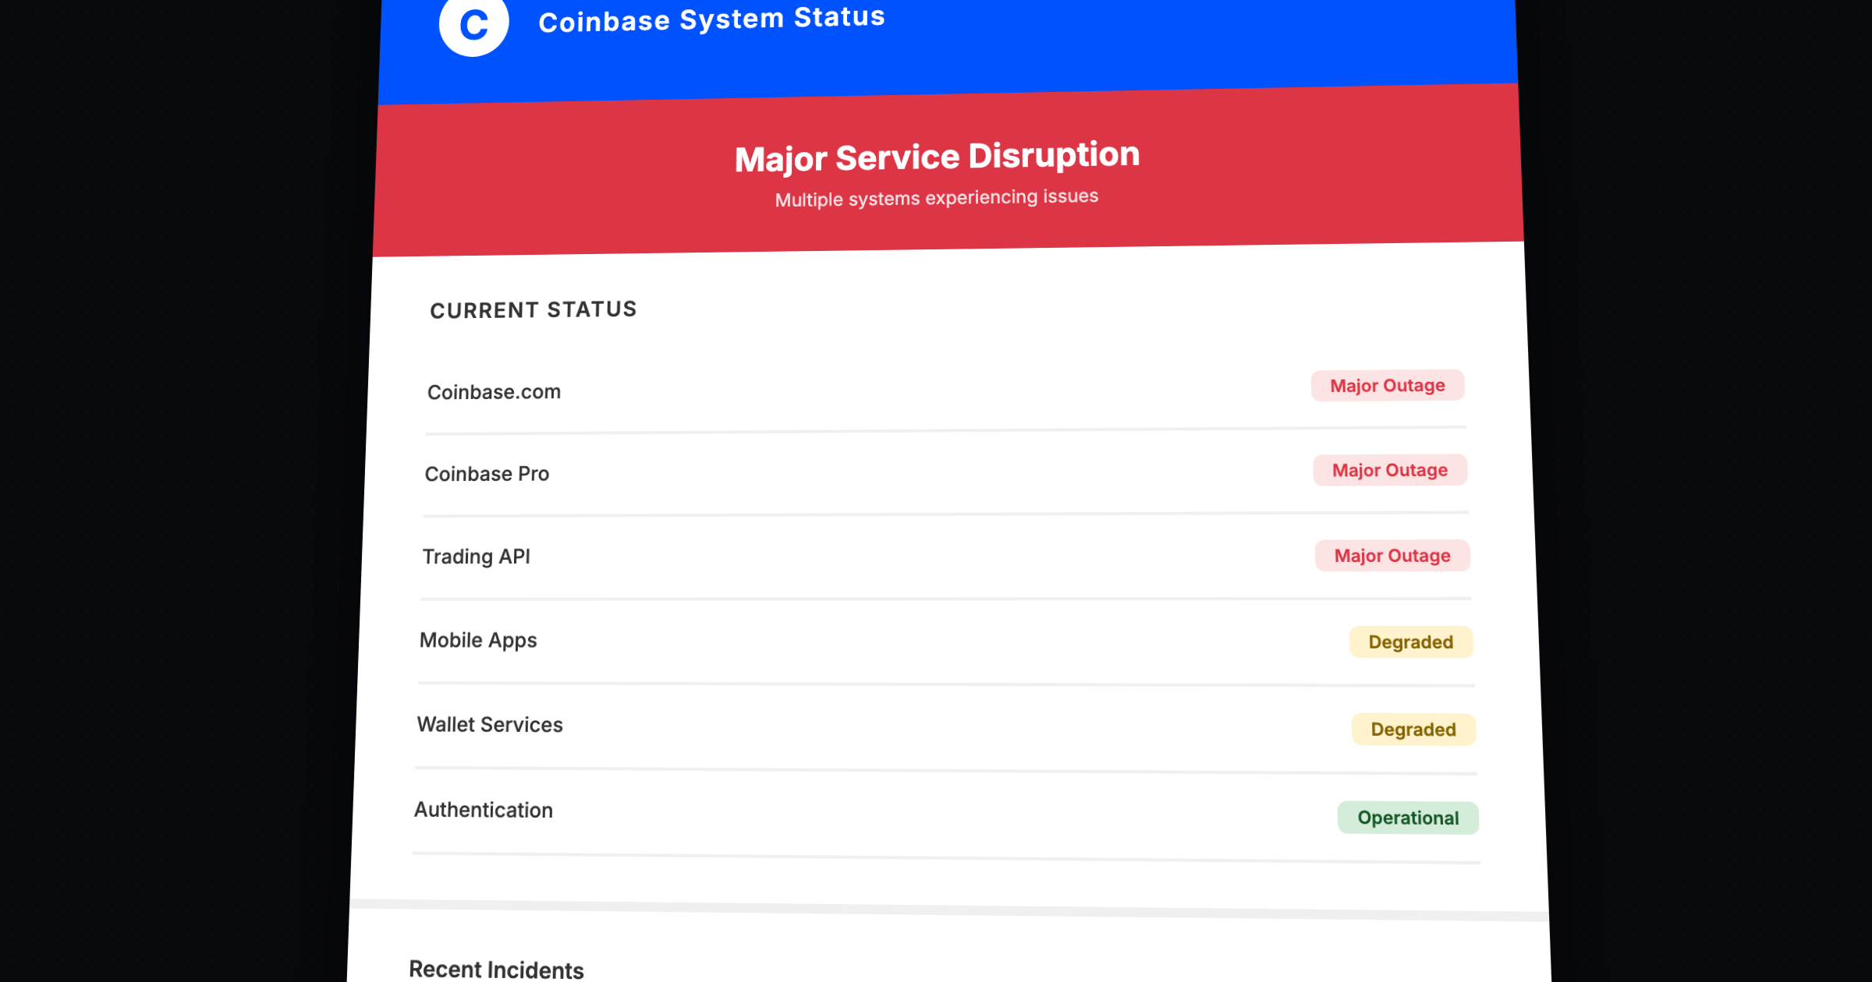Select the Coinbase Pro service label
Screen dimensions: 1872x982
(x=487, y=474)
